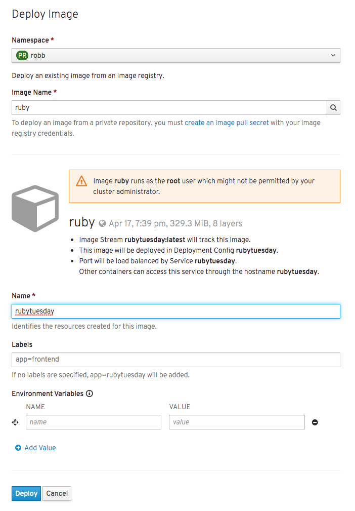The height and width of the screenshot is (511, 355).
Task: Open the Namespace dropdown showing robb
Action: [x=175, y=55]
